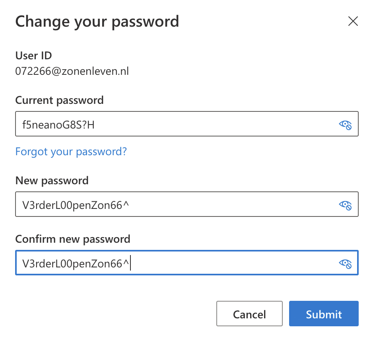
Task: Click the New password label
Action: pyautogui.click(x=52, y=181)
